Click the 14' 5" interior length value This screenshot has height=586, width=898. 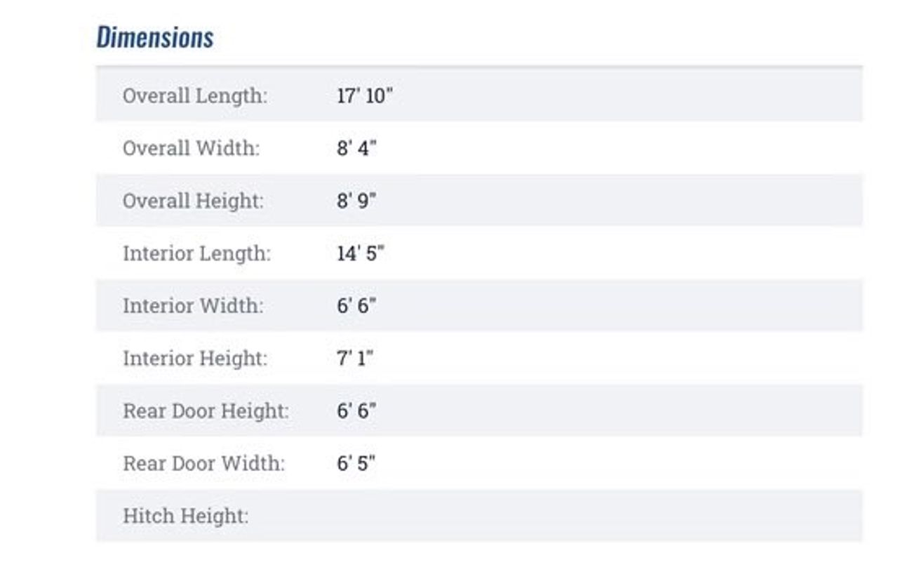pos(361,253)
